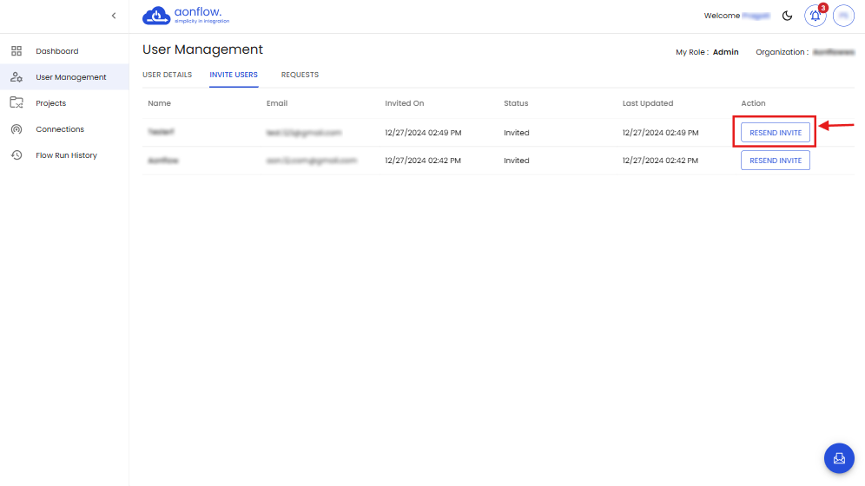Click the Last Updated column header

coord(648,103)
